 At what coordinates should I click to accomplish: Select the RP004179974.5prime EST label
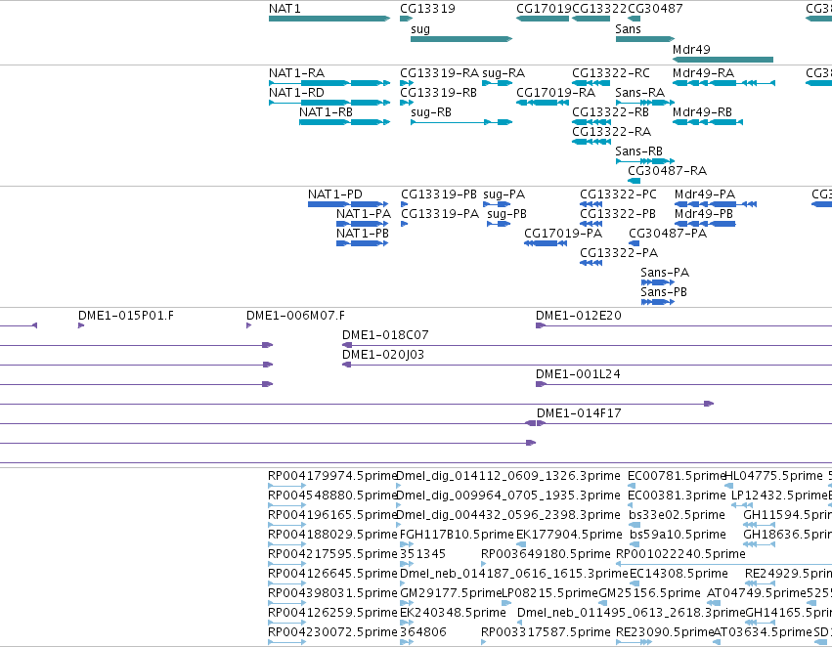(332, 476)
